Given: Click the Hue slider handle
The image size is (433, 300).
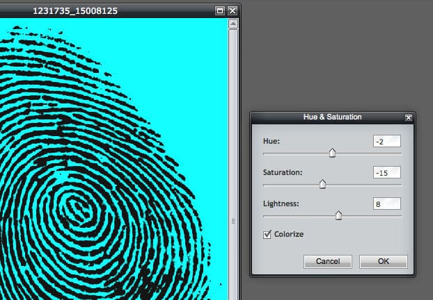Looking at the screenshot, I should (x=332, y=153).
